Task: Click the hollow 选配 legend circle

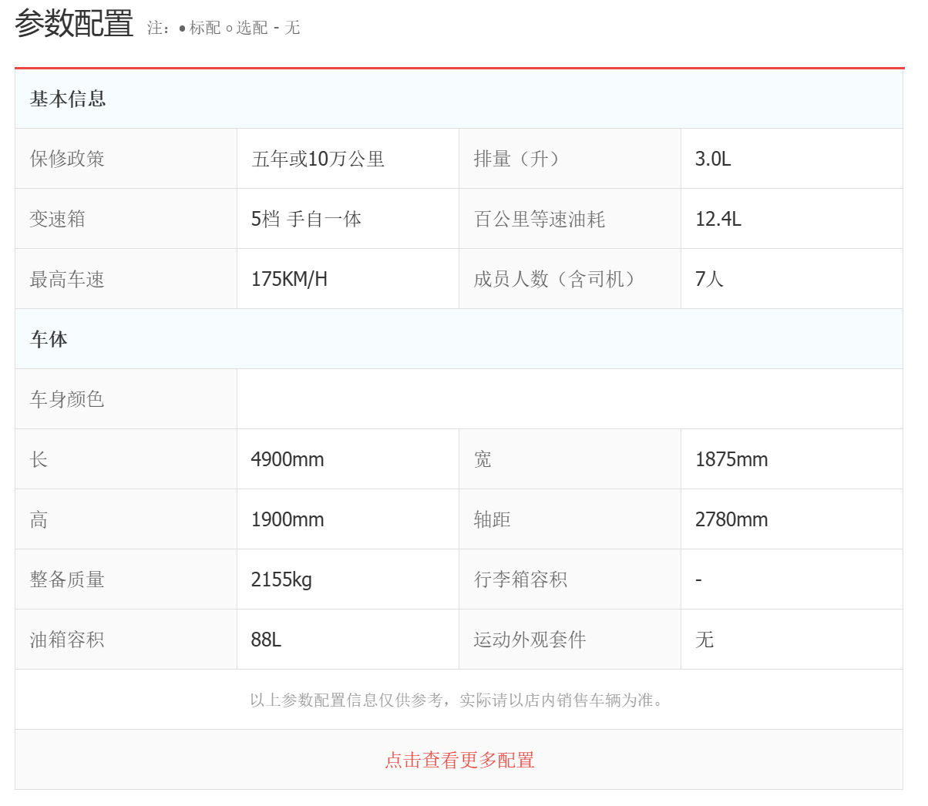Action: pyautogui.click(x=229, y=29)
